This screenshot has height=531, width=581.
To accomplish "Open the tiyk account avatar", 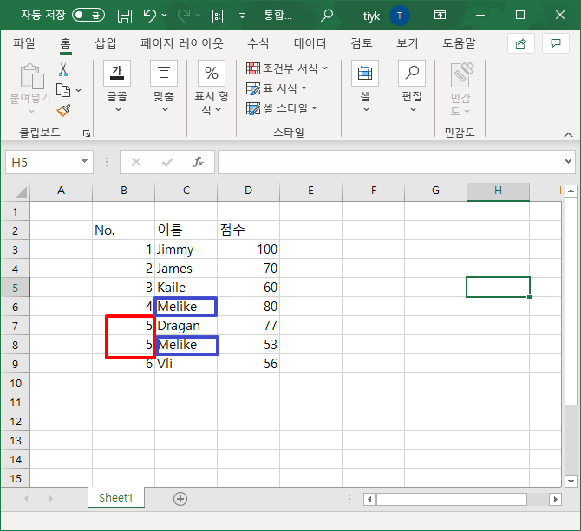I will coord(400,16).
